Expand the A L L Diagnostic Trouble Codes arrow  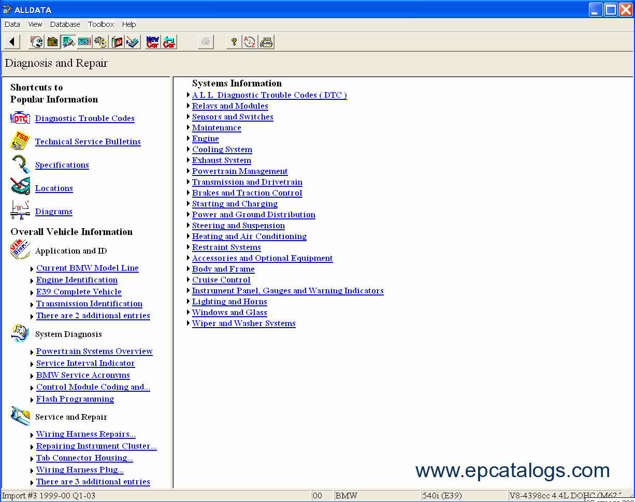pyautogui.click(x=189, y=95)
